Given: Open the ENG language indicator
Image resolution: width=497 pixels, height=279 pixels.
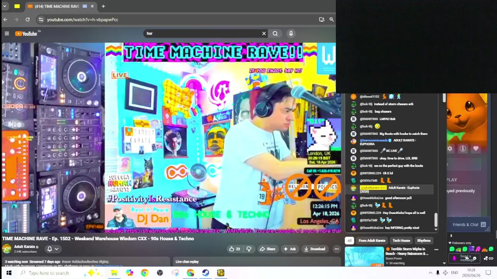Looking at the screenshot, I should (454, 273).
